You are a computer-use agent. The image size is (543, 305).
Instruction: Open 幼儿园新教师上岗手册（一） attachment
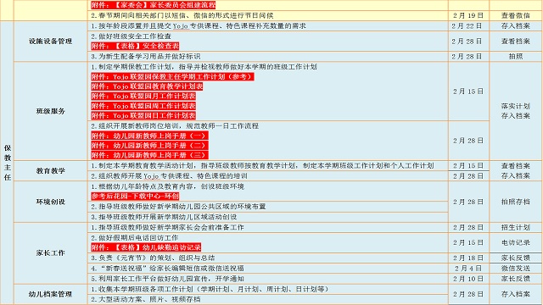149,136
